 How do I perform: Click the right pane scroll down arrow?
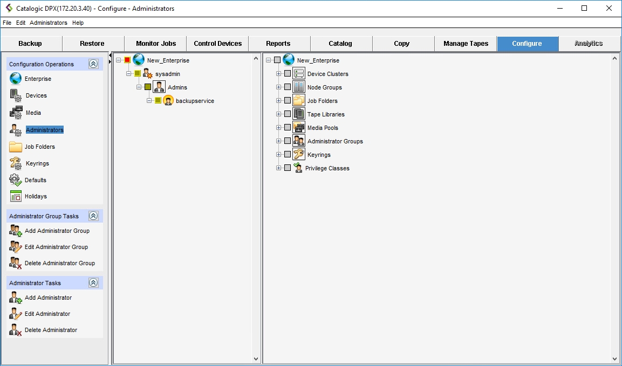[615, 358]
